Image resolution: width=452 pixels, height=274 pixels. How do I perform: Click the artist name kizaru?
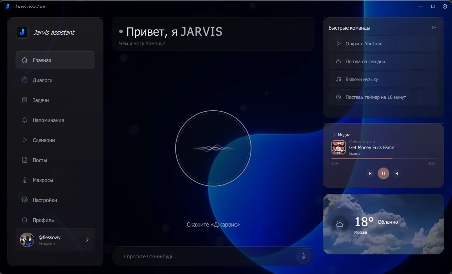point(355,153)
